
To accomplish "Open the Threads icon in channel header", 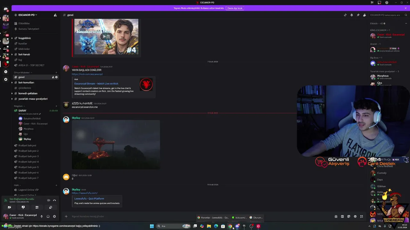I will click(345, 15).
